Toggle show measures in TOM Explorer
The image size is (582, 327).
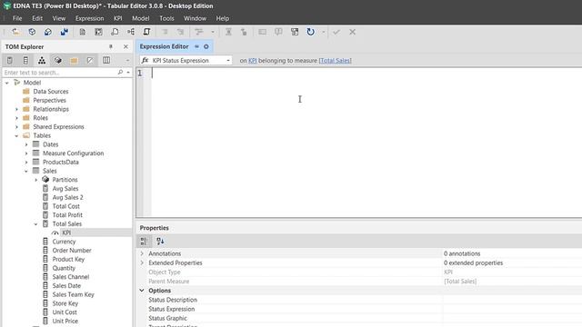coord(10,60)
